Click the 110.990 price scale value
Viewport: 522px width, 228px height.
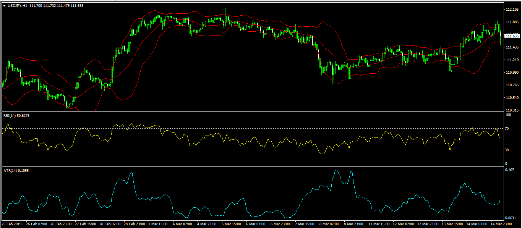tap(512, 73)
